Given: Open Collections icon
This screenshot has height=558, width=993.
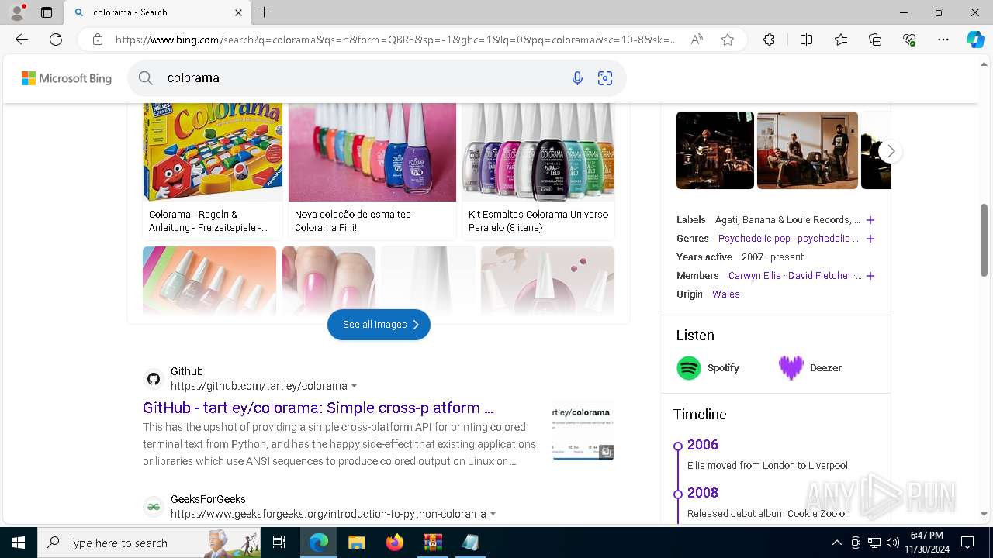Looking at the screenshot, I should point(875,40).
